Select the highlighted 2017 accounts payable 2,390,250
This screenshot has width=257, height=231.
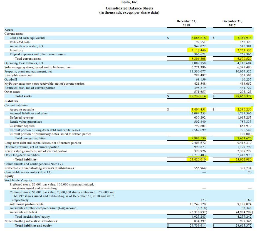click(x=244, y=109)
